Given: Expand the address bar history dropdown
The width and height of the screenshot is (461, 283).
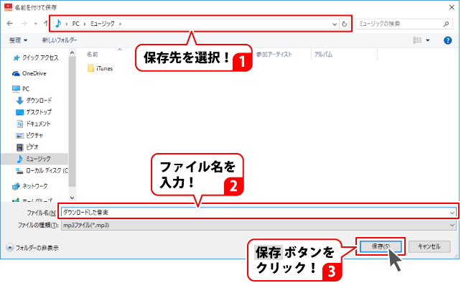Looking at the screenshot, I should click(x=335, y=24).
